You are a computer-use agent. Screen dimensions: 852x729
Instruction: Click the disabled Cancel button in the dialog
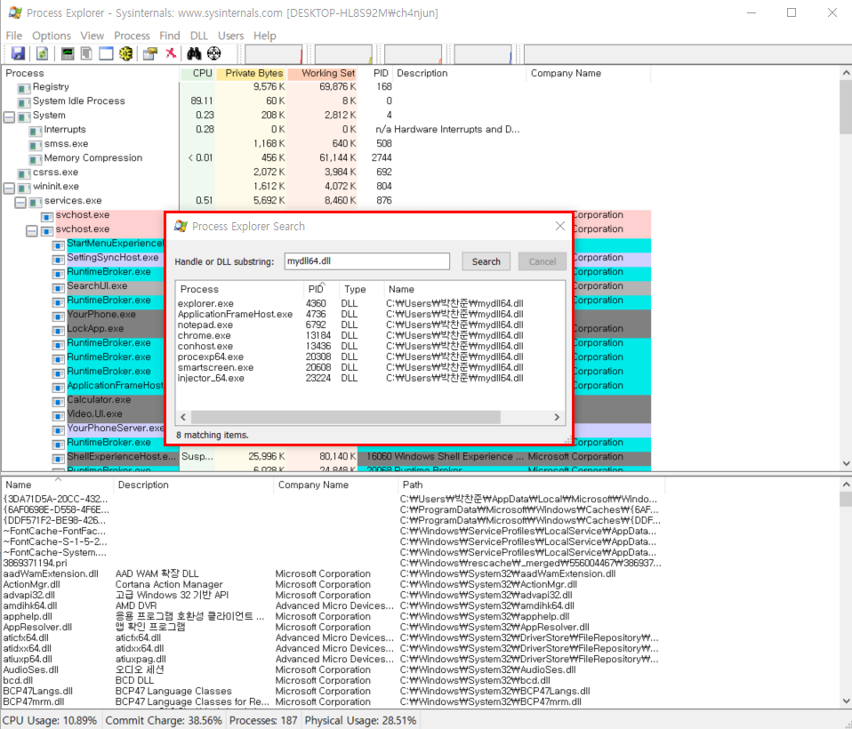[x=543, y=261]
